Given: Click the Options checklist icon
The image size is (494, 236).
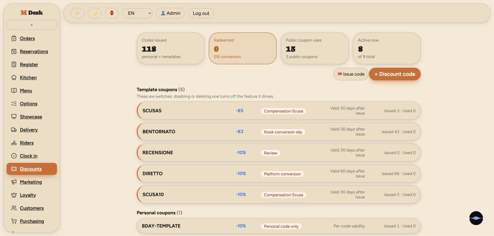Looking at the screenshot, I should pos(14,104).
